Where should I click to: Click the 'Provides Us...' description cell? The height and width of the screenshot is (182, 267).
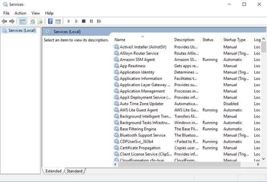(x=186, y=47)
